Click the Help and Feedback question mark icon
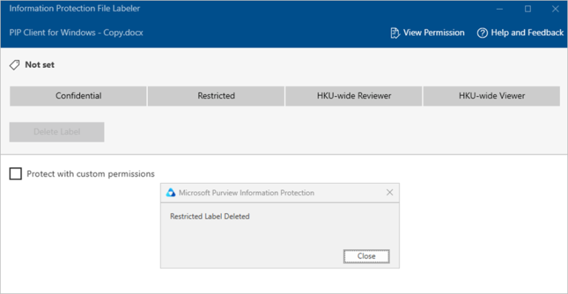This screenshot has height=294, width=568. 482,33
